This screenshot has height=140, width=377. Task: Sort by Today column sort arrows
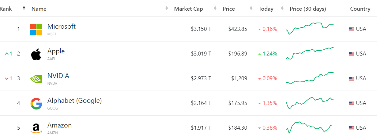coord(283,9)
